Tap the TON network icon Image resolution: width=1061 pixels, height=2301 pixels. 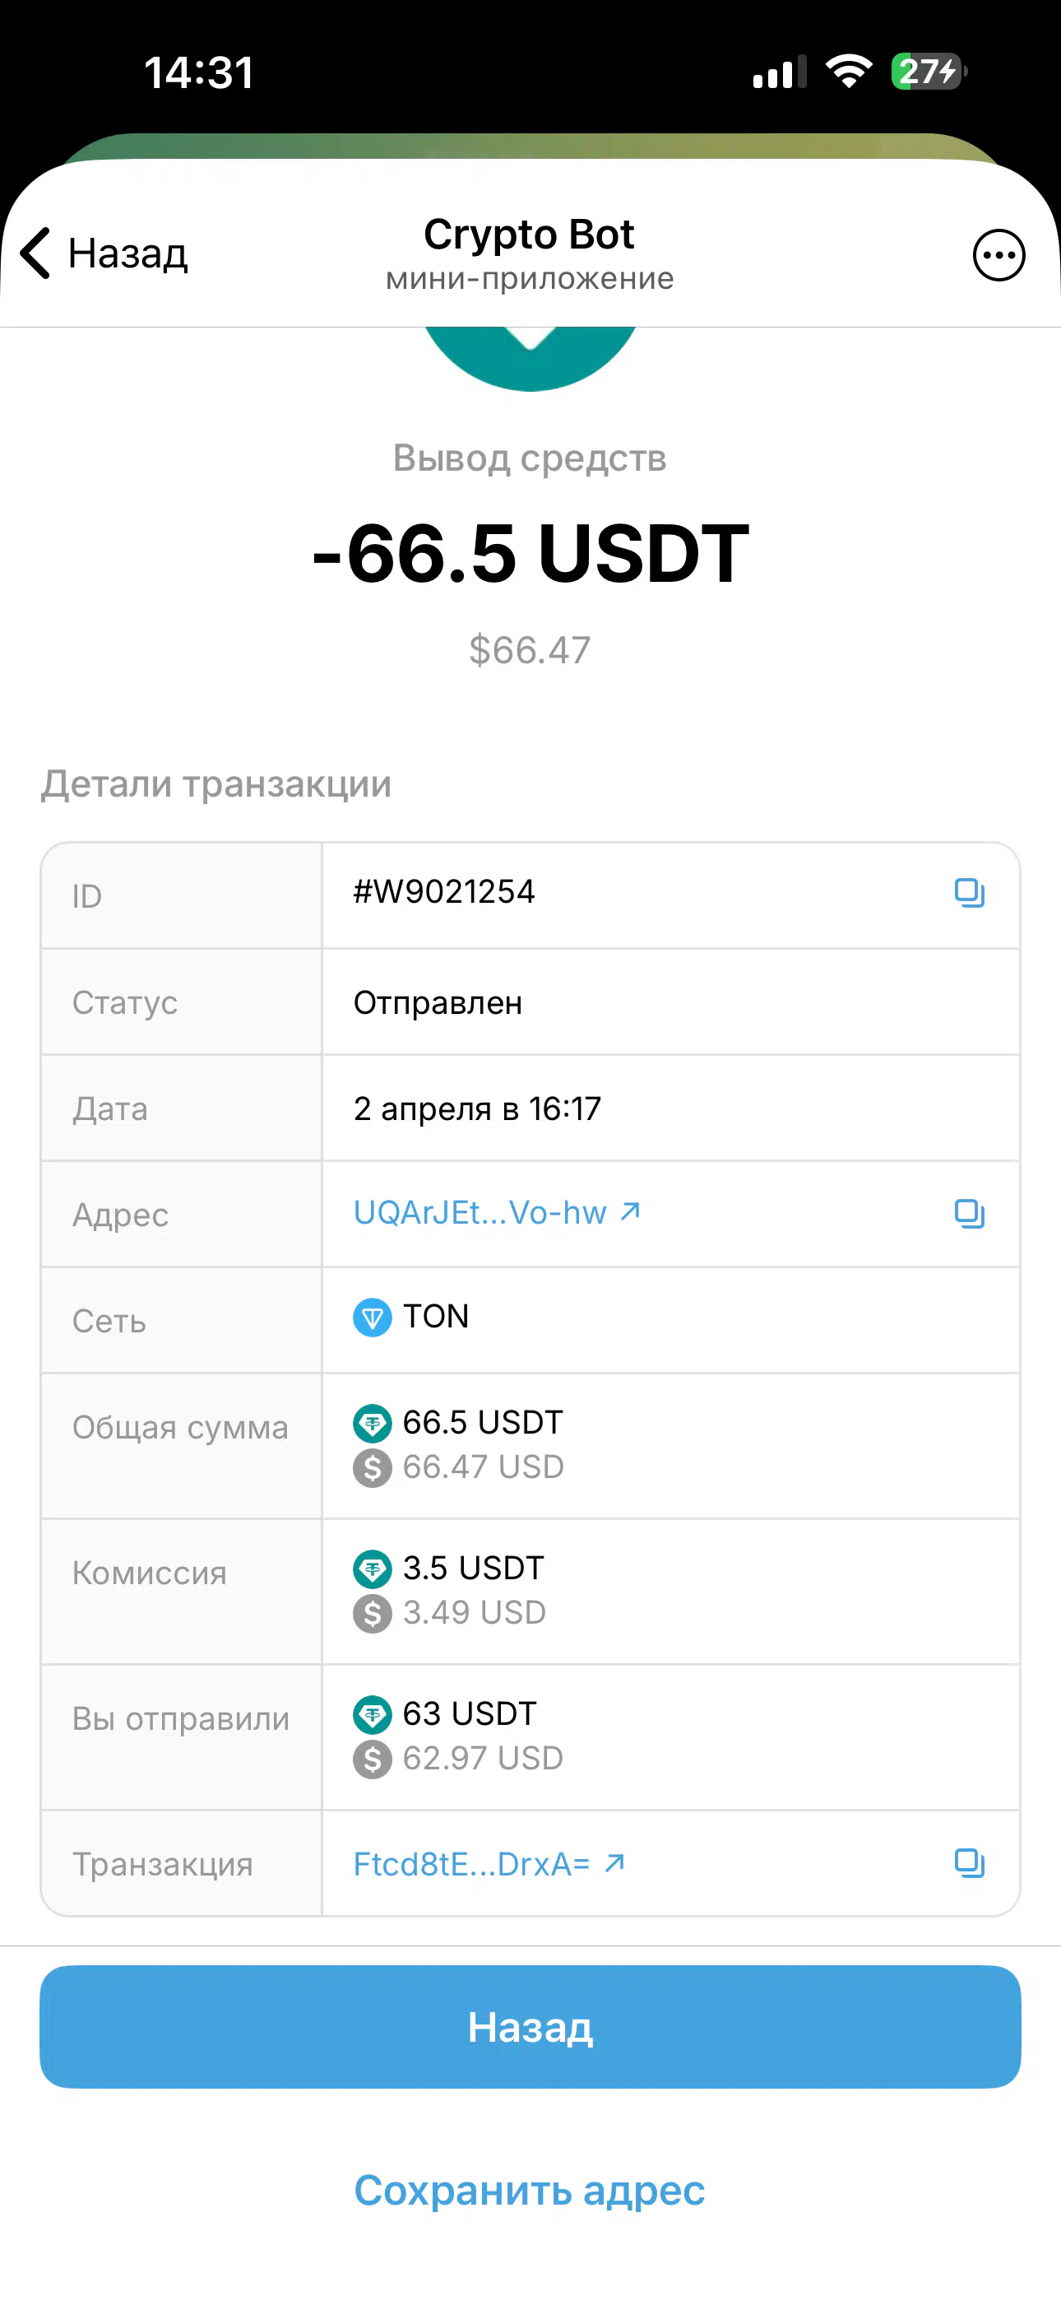click(x=373, y=1318)
